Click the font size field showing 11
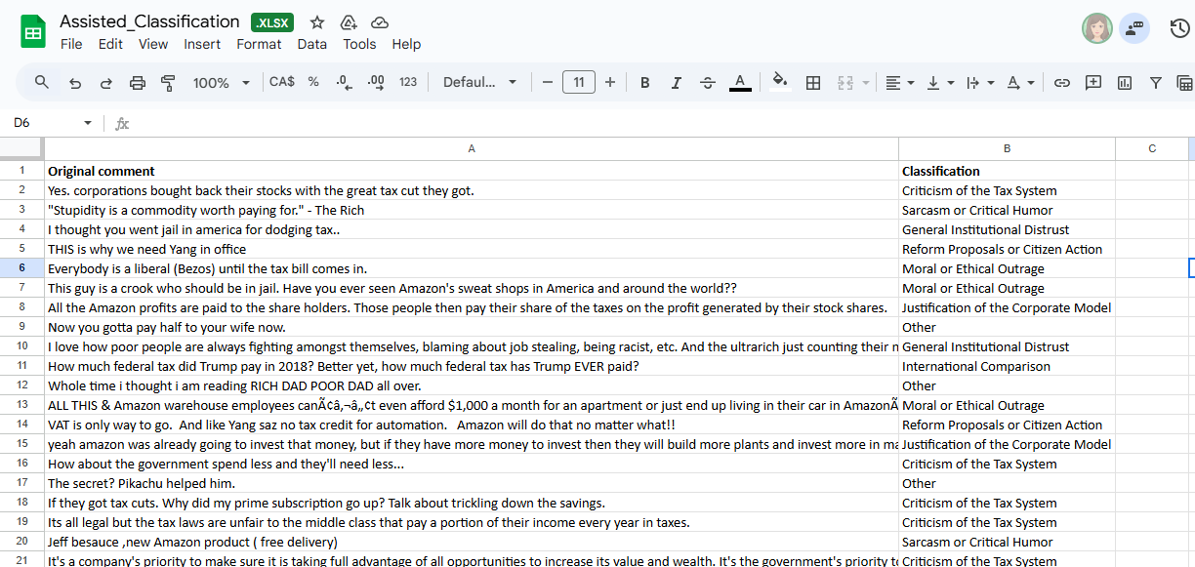This screenshot has width=1195, height=567. point(579,83)
